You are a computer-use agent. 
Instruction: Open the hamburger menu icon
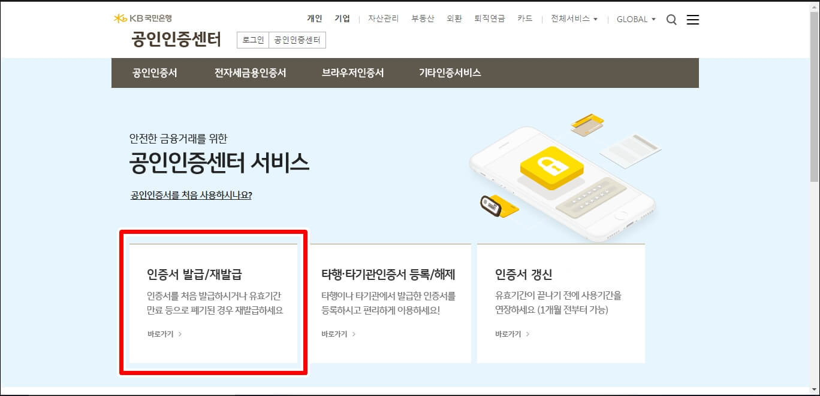pyautogui.click(x=693, y=20)
